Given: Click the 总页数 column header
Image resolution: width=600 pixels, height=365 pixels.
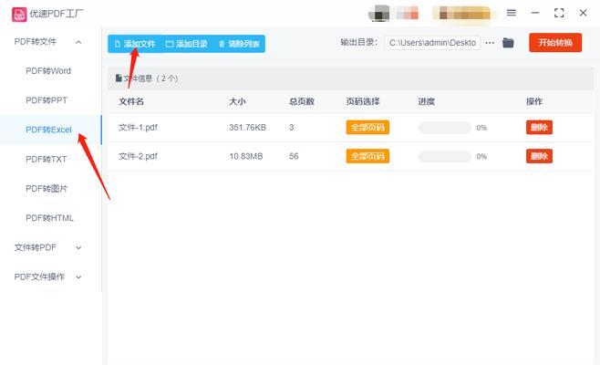Looking at the screenshot, I should [x=302, y=101].
